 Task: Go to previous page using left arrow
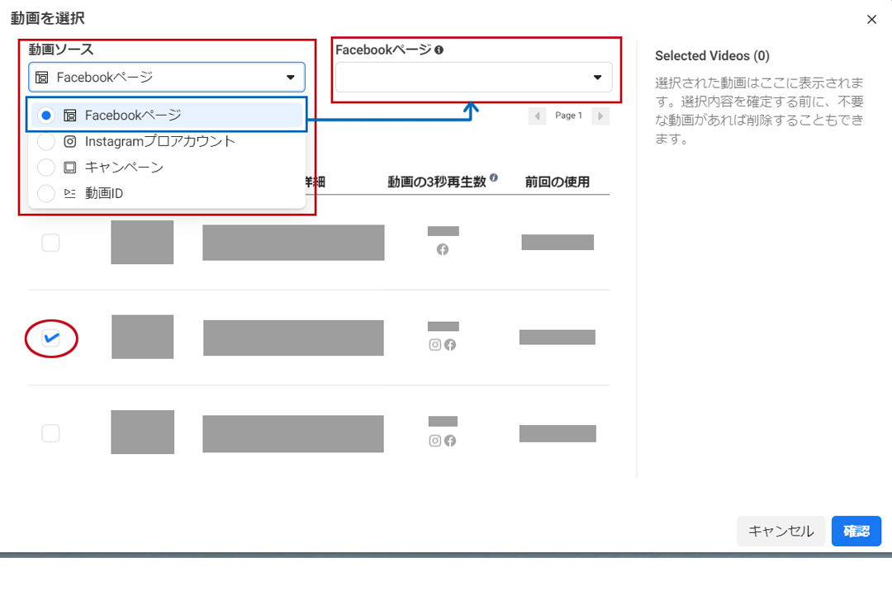538,116
